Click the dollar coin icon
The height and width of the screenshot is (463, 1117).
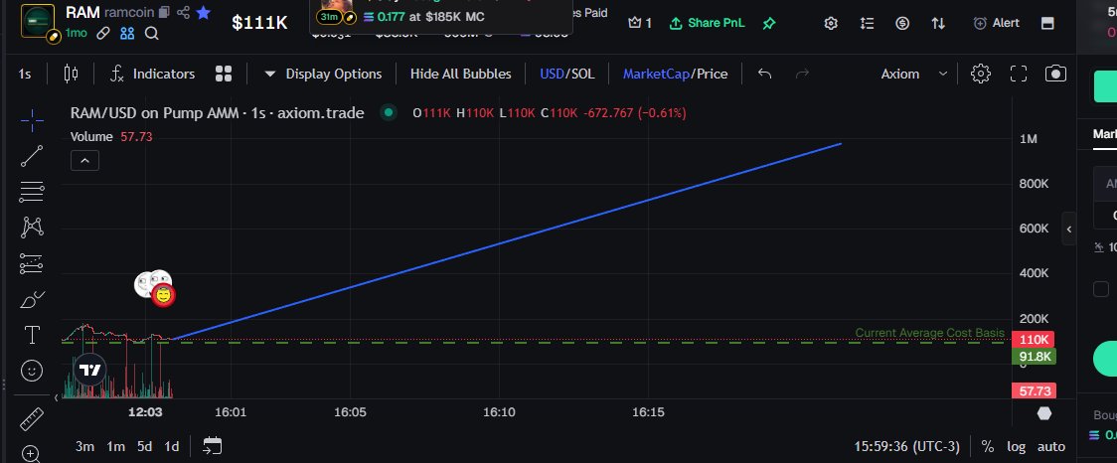902,24
